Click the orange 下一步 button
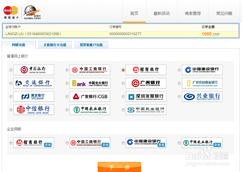Image resolution: width=242 pixels, height=172 pixels. [119, 167]
